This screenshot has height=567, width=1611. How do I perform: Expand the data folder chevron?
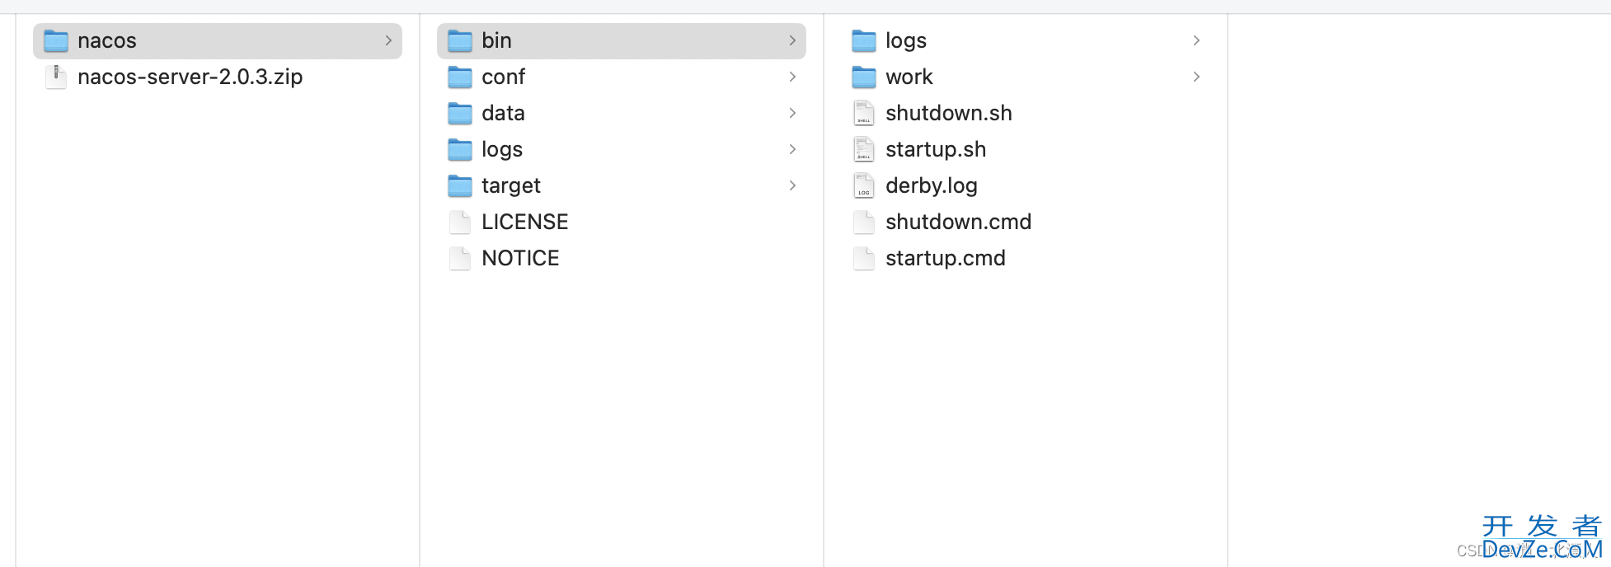[792, 113]
